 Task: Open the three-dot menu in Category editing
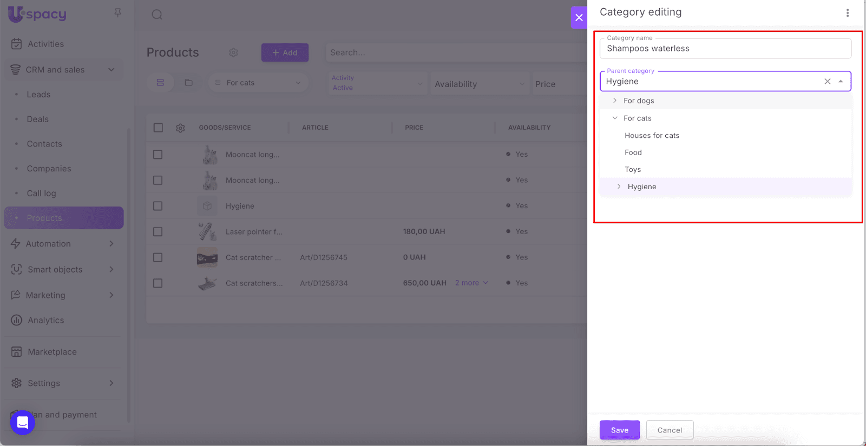847,13
